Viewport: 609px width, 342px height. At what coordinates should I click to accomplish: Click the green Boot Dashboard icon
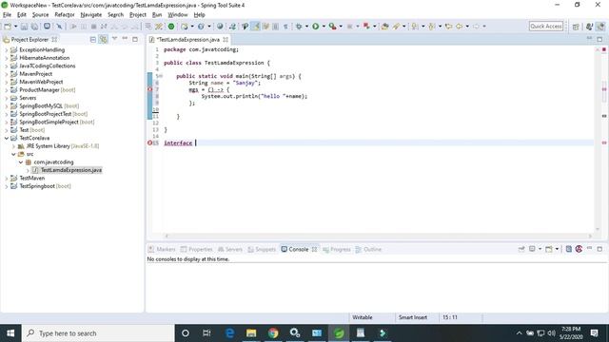[x=171, y=27]
